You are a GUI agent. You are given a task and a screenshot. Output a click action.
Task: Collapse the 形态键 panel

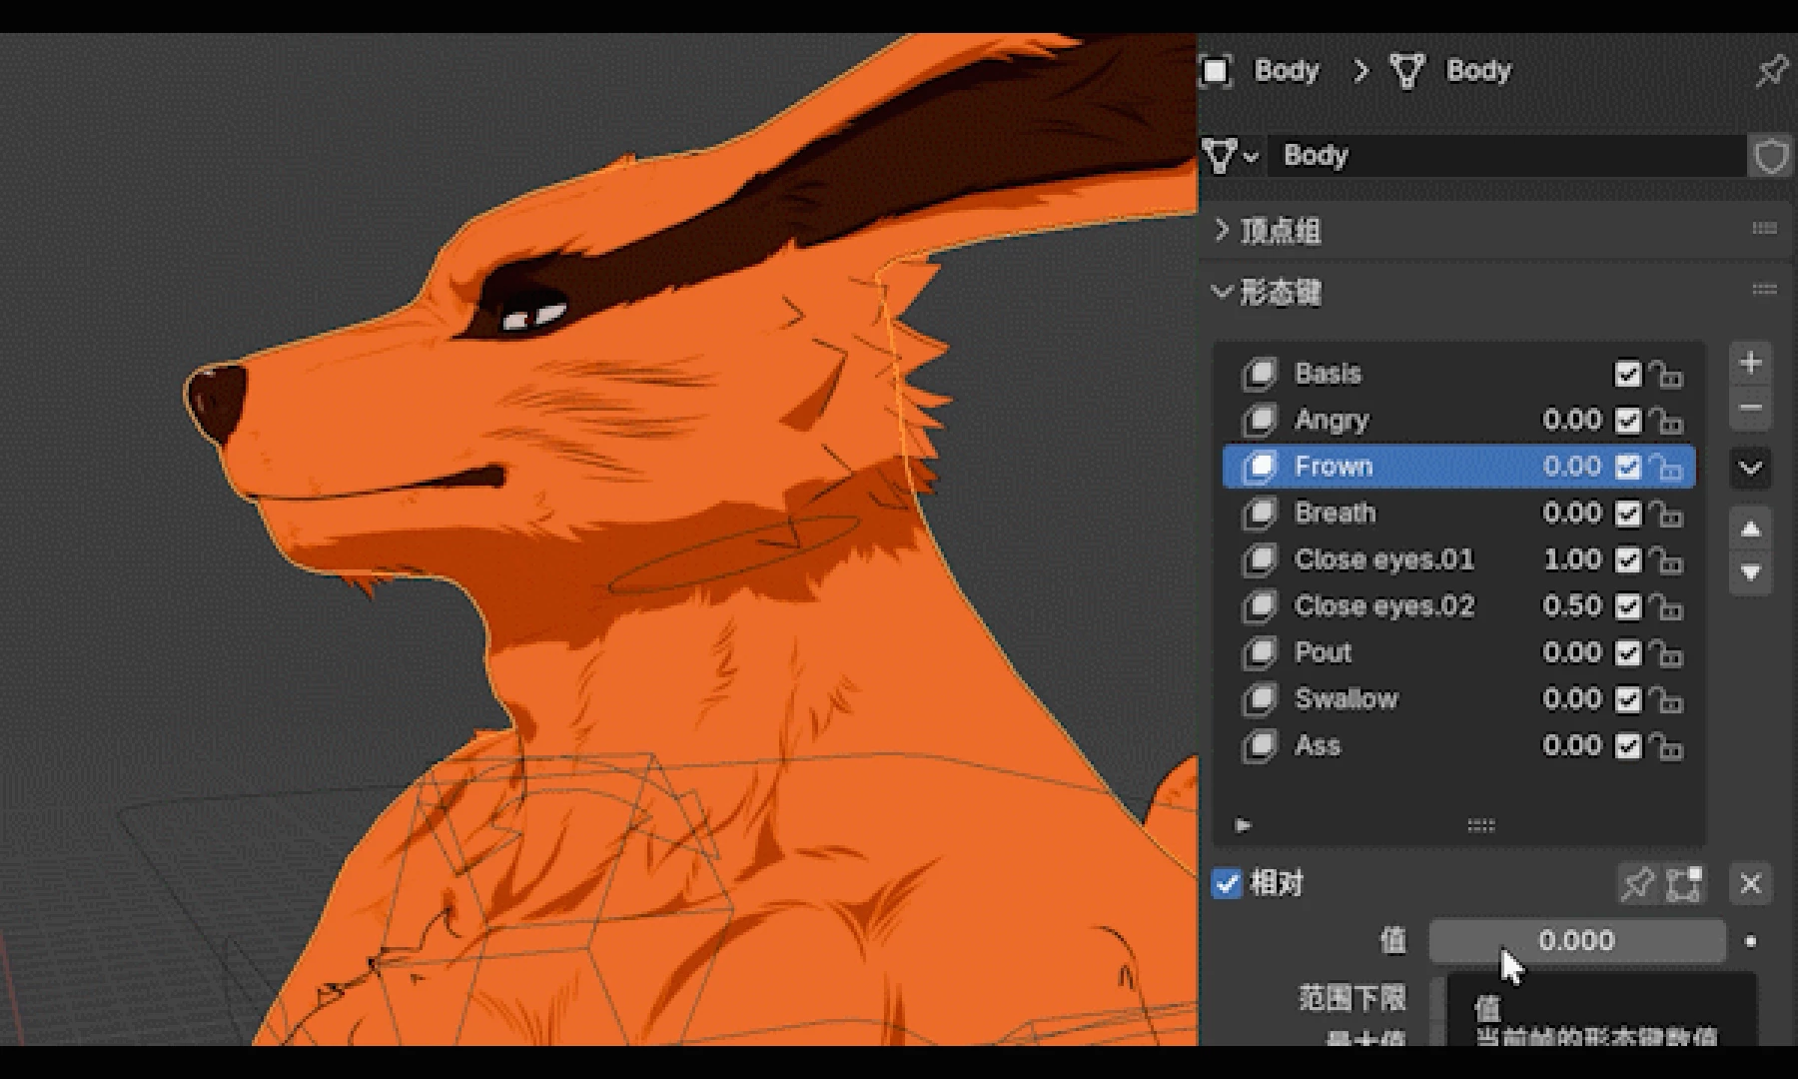(1222, 292)
